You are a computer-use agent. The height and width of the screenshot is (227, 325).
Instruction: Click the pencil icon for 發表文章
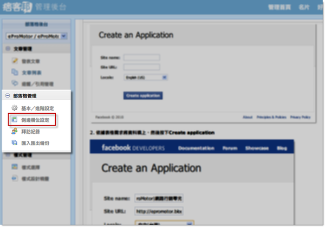coord(15,61)
